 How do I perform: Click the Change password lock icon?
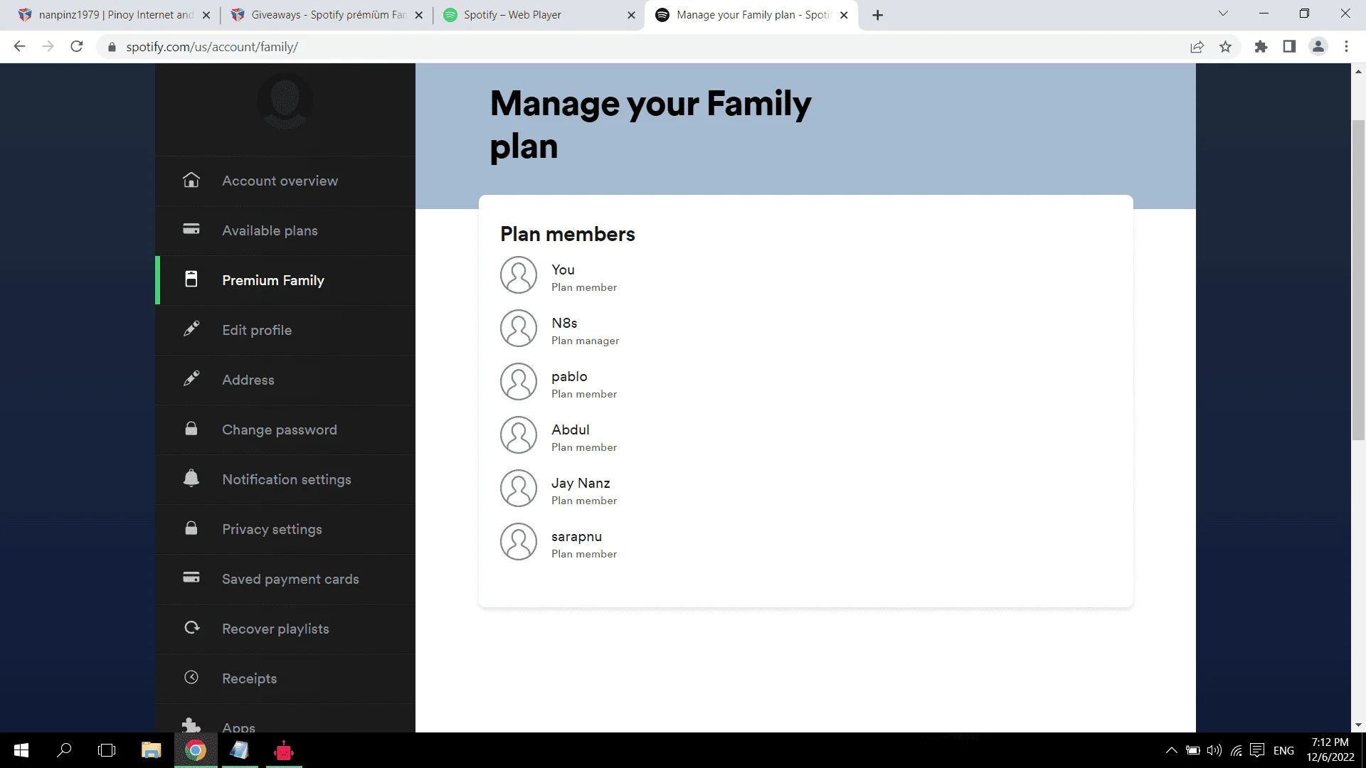click(191, 428)
